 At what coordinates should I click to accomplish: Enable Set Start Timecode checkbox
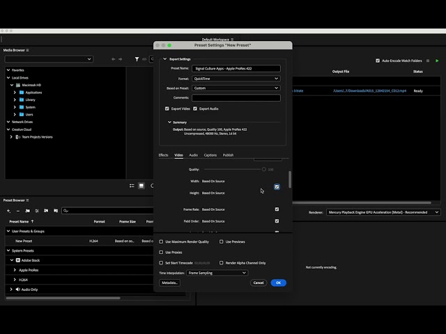pyautogui.click(x=161, y=263)
